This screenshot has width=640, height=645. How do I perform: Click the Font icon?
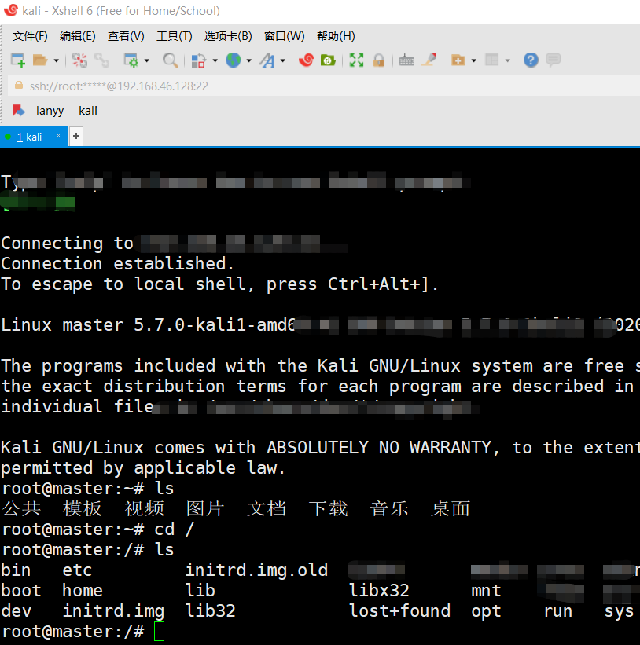coord(267,60)
